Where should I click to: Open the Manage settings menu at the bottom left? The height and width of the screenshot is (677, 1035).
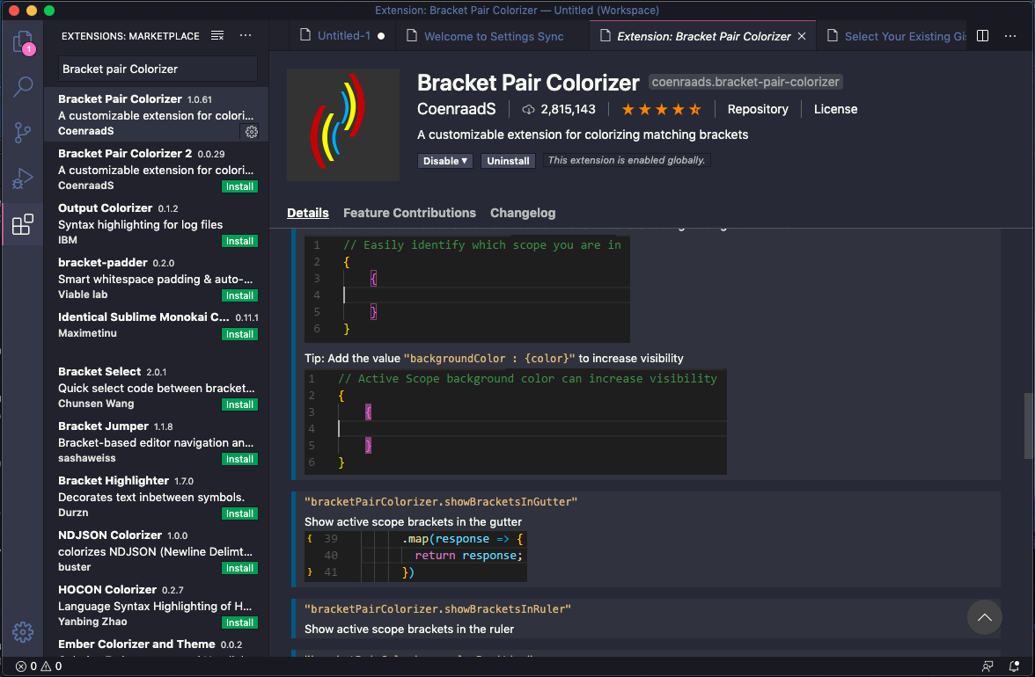tap(23, 631)
